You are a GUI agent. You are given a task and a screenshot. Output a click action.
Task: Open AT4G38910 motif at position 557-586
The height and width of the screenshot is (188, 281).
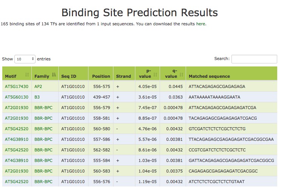point(17,139)
